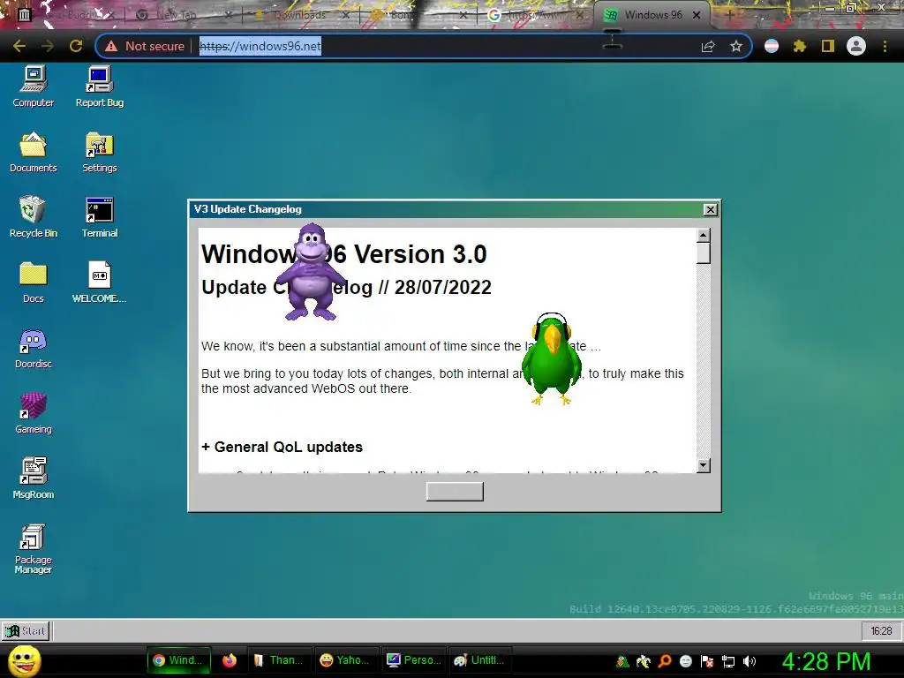Click the changelog scrollbar up arrow
This screenshot has height=678, width=904.
704,235
